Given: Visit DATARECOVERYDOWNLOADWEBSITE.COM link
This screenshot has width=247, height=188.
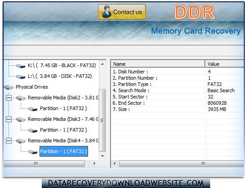Looking at the screenshot, I should pyautogui.click(x=126, y=183).
